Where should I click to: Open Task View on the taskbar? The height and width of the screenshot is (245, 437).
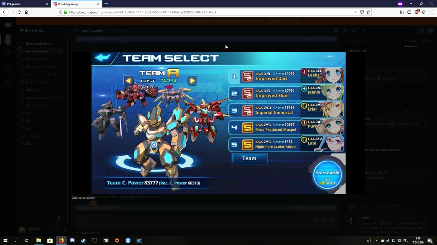point(27,241)
